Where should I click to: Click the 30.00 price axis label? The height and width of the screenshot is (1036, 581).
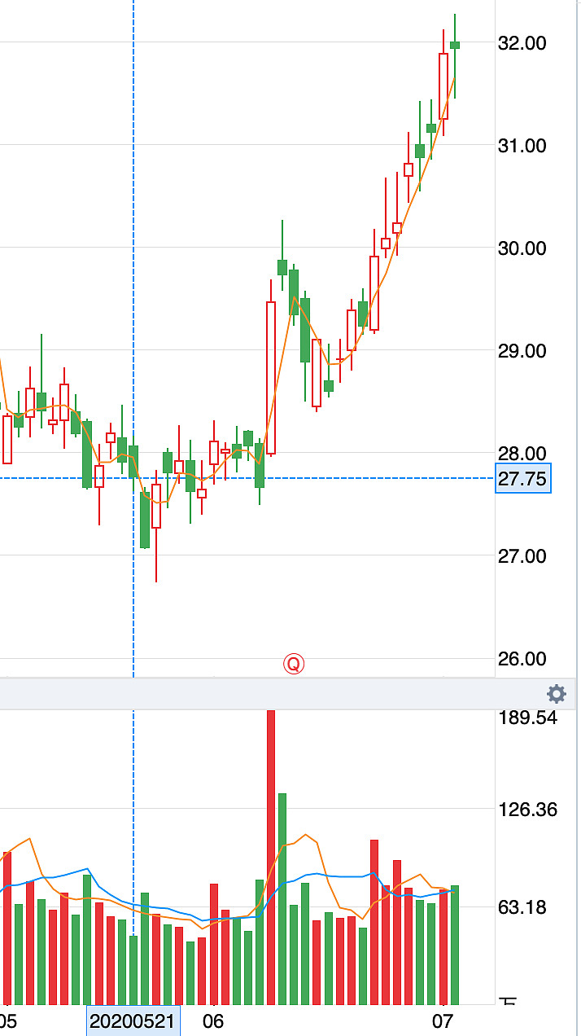pyautogui.click(x=522, y=248)
